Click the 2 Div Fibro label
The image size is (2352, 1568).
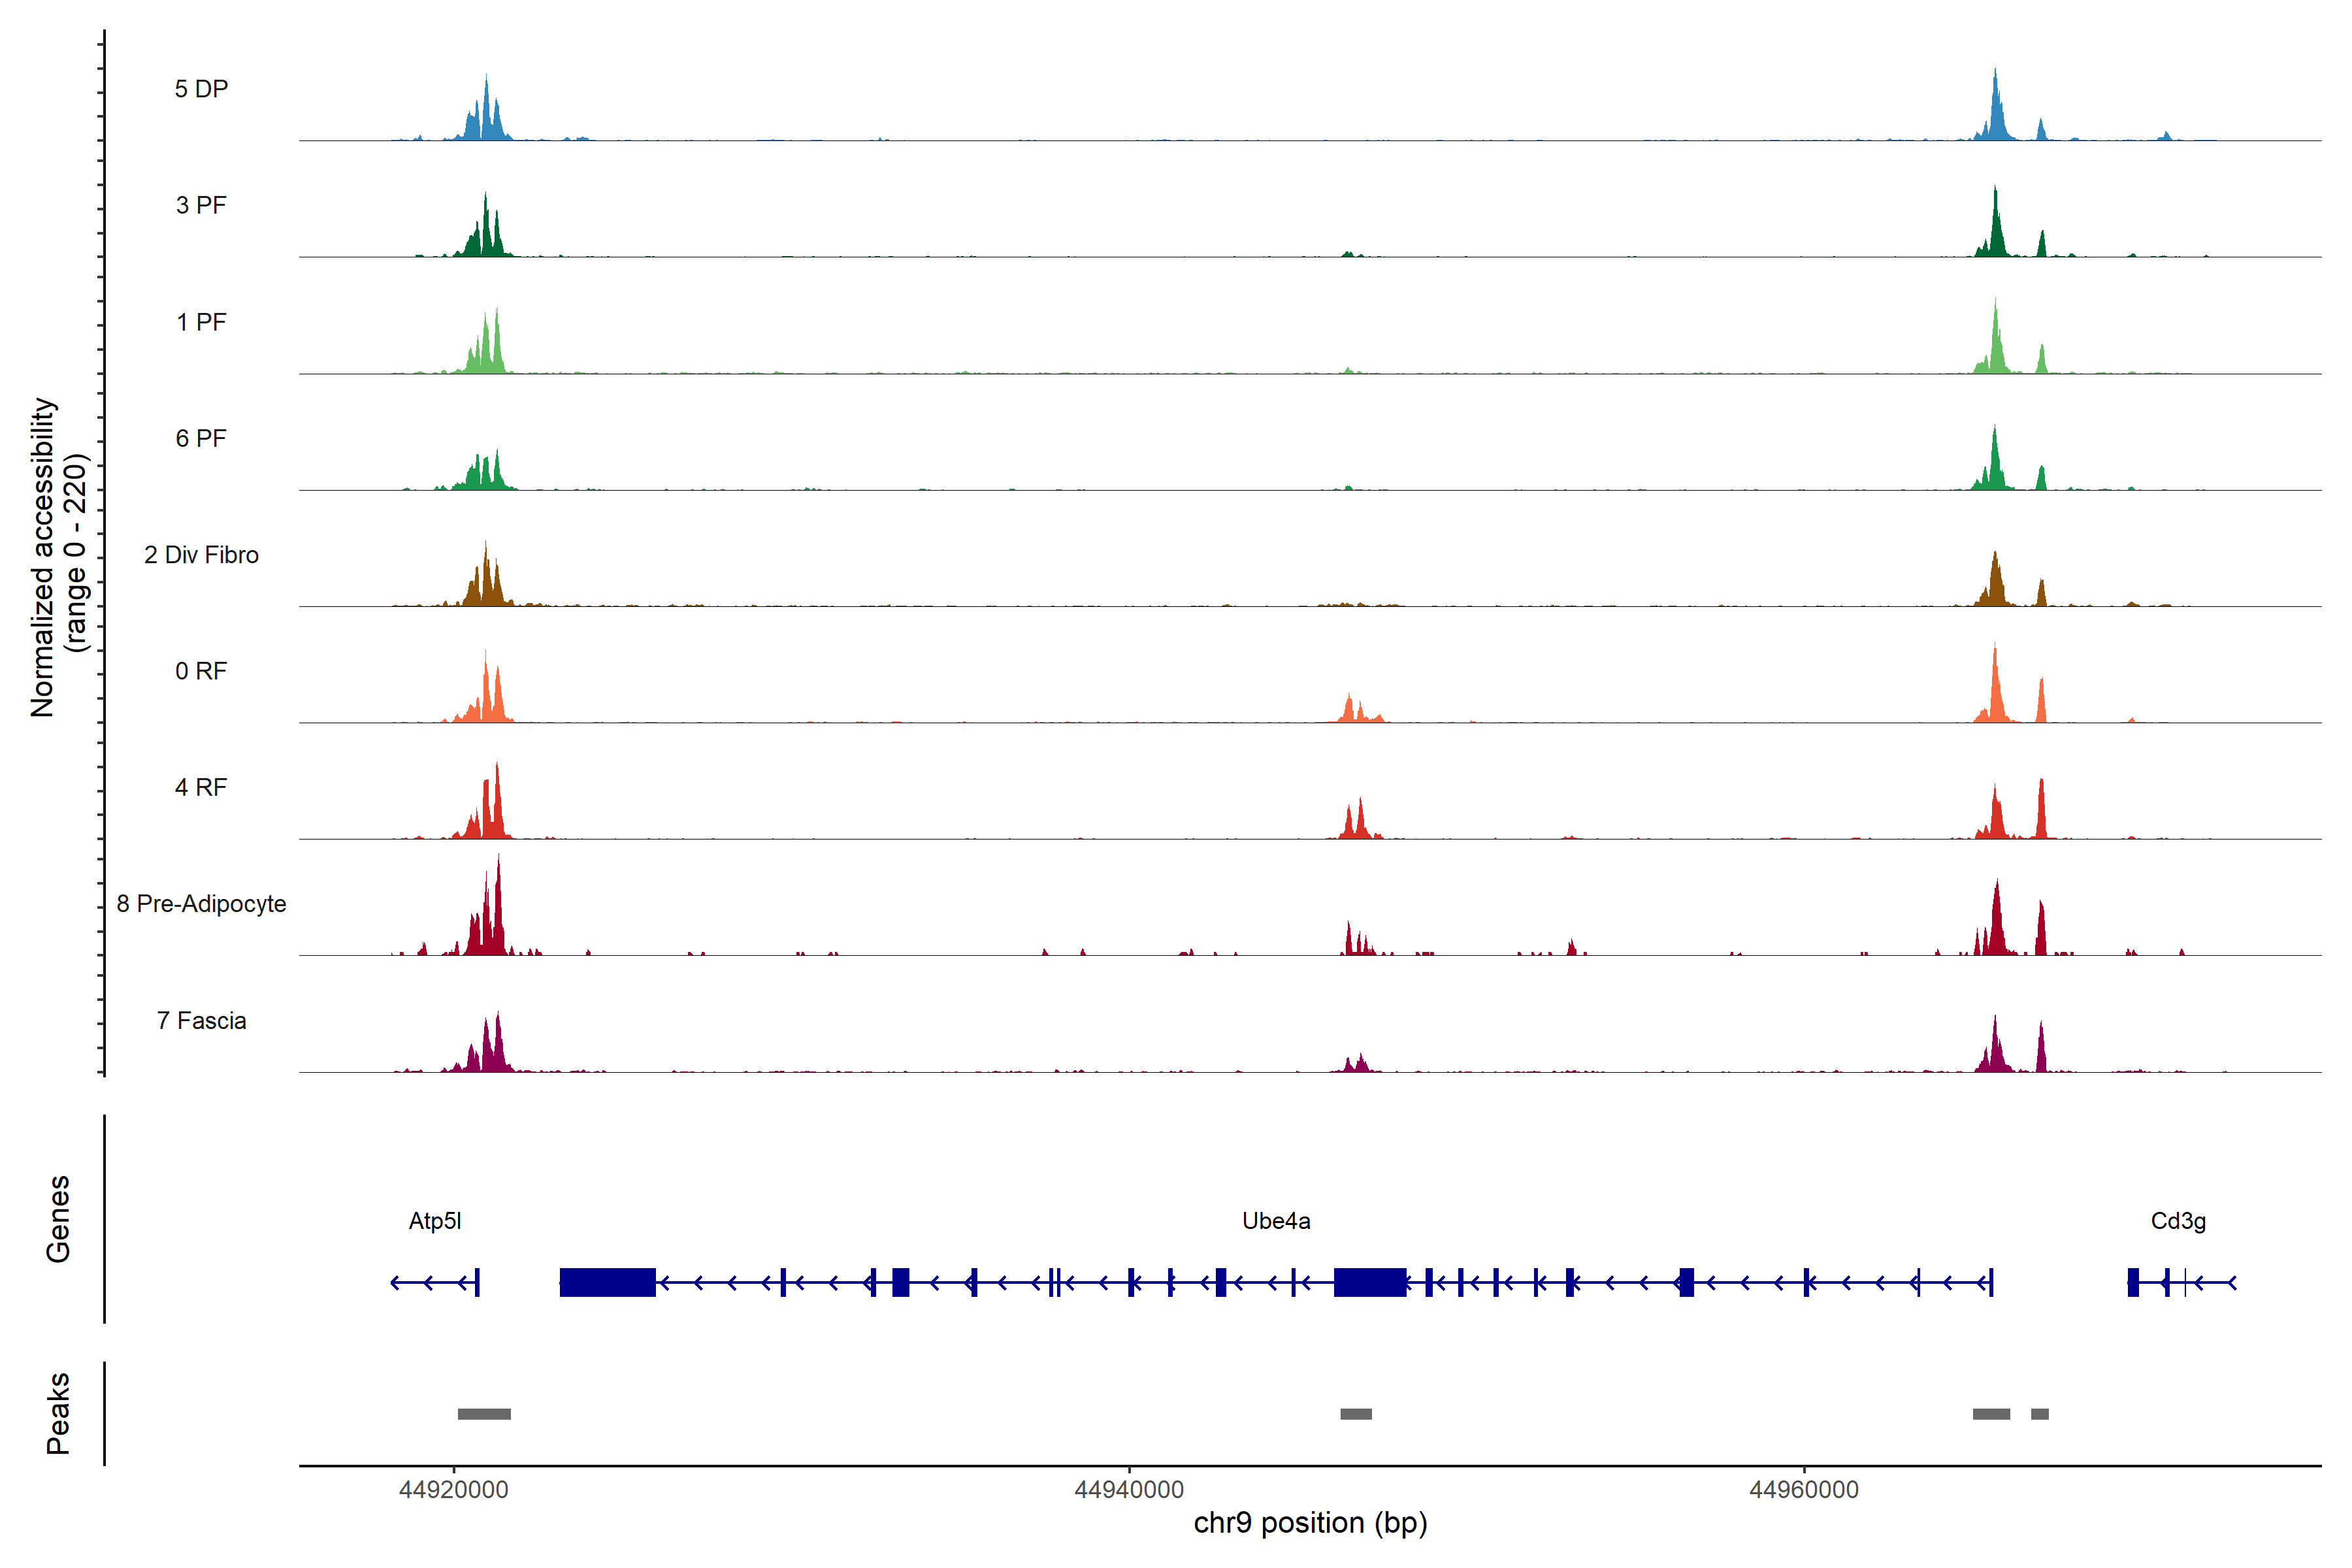point(201,555)
